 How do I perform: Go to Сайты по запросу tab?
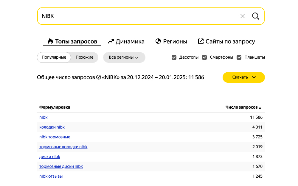click(x=226, y=42)
